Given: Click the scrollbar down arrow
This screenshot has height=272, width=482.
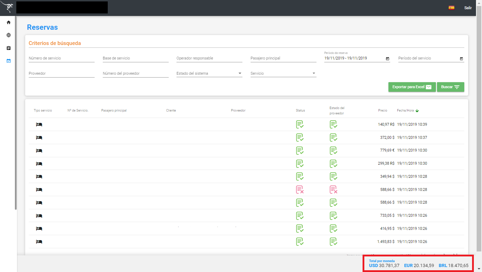Looking at the screenshot, I should [479, 269].
